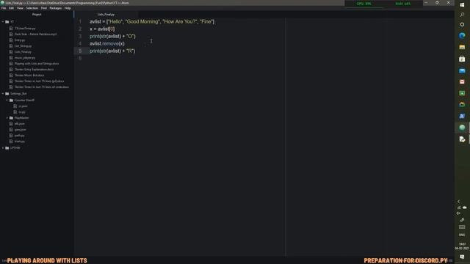Open the Find menu

[44, 8]
